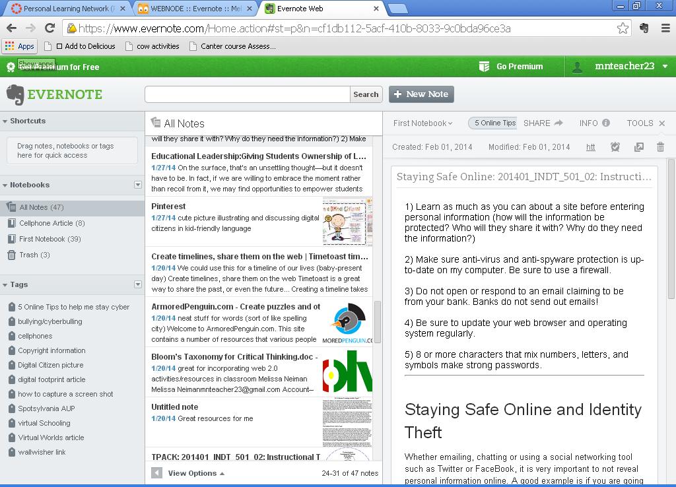Click the Get Premium badge icon
This screenshot has width=676, height=487.
point(11,67)
